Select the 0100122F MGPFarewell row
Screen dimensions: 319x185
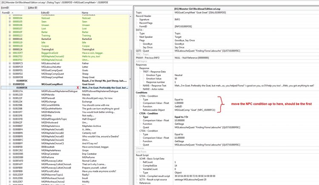65,98
